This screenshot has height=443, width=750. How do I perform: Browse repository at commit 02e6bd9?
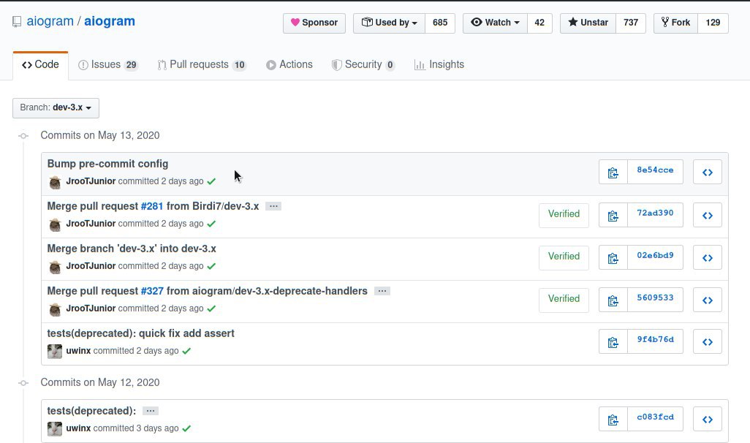click(x=708, y=258)
